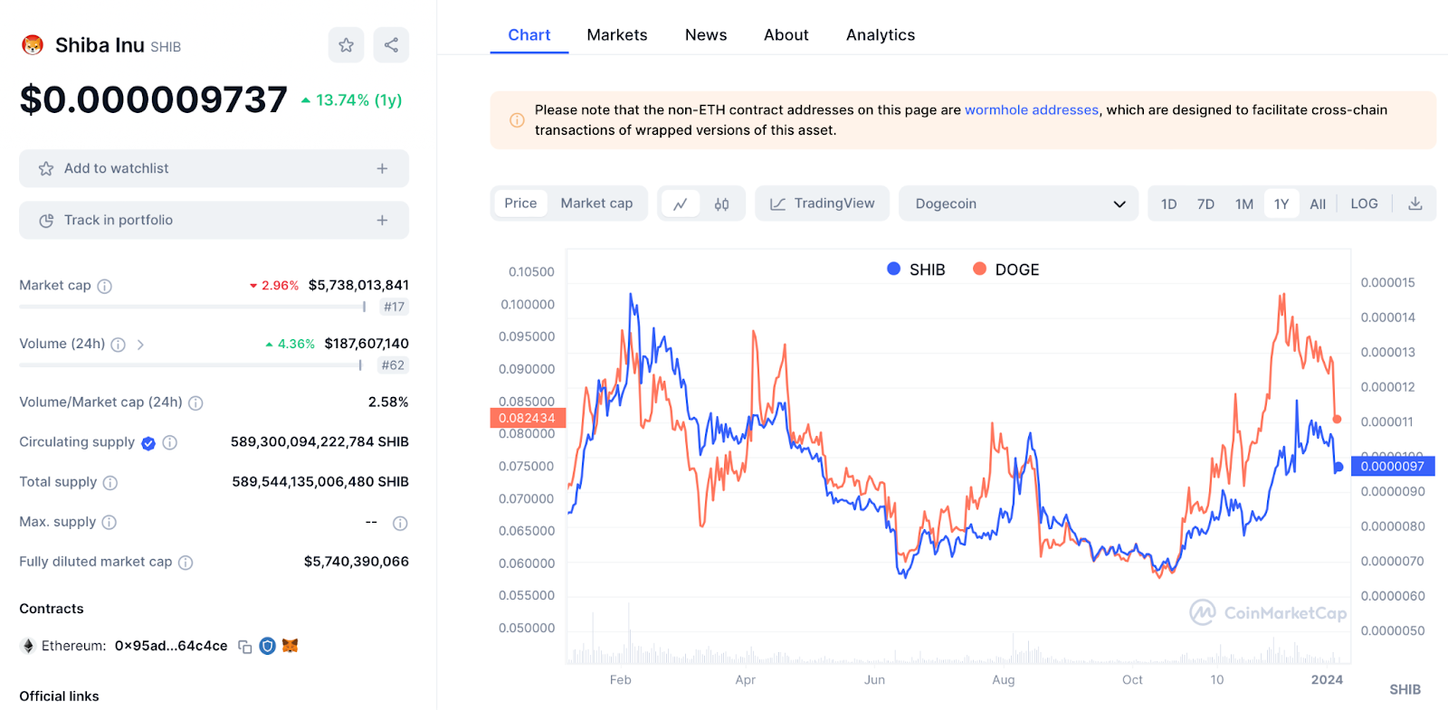This screenshot has width=1448, height=710.
Task: Click the #62 volume rank badge
Action: (393, 365)
